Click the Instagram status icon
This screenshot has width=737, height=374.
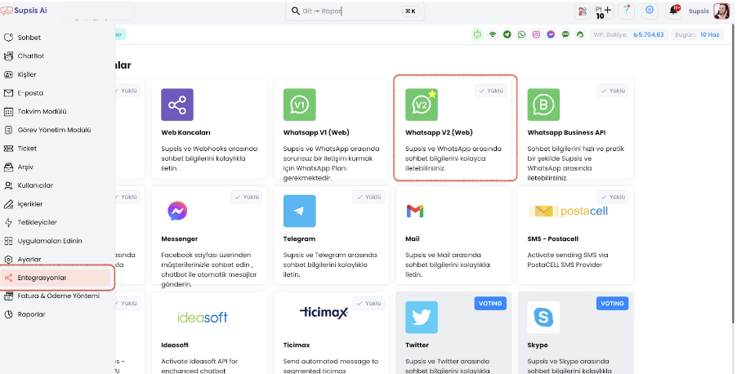click(536, 34)
